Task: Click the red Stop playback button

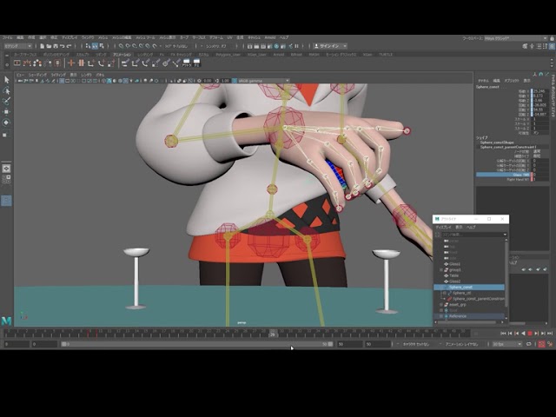Action: click(x=530, y=334)
